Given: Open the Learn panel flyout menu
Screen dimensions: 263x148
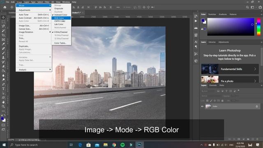Looking at the screenshot, I should tap(261, 42).
